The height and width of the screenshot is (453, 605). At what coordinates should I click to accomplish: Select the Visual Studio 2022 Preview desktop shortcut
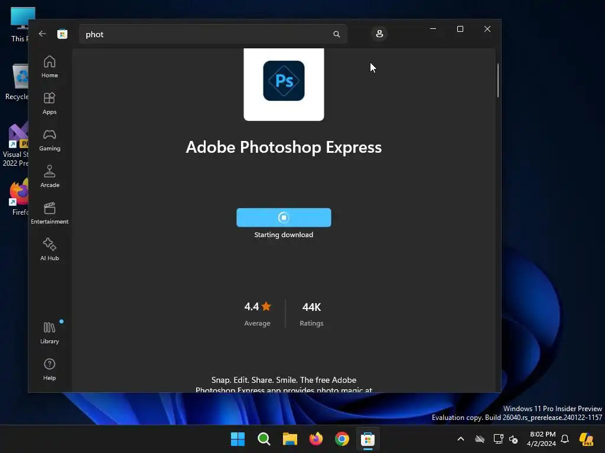click(16, 145)
